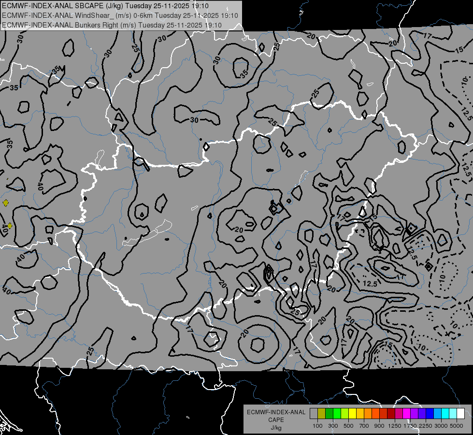
Task: Select the gray swatch in CAPE legend
Action: [314, 414]
